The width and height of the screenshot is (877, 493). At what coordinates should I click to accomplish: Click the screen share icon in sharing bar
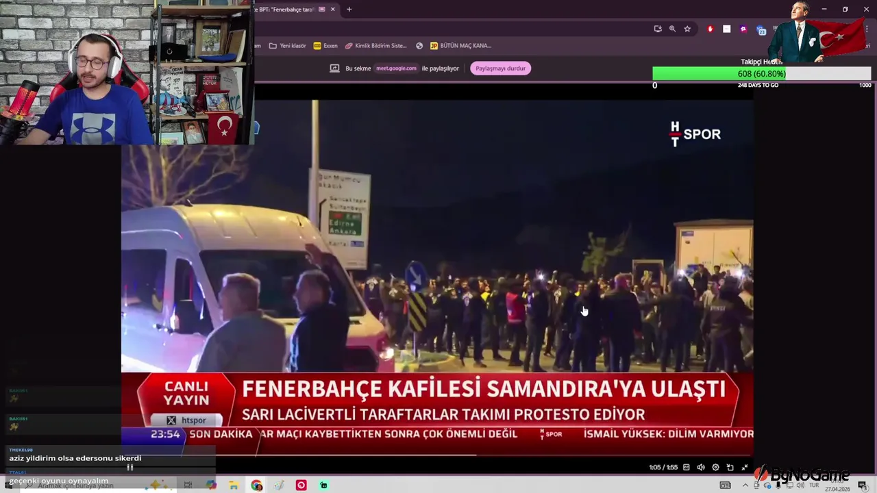[x=334, y=68]
